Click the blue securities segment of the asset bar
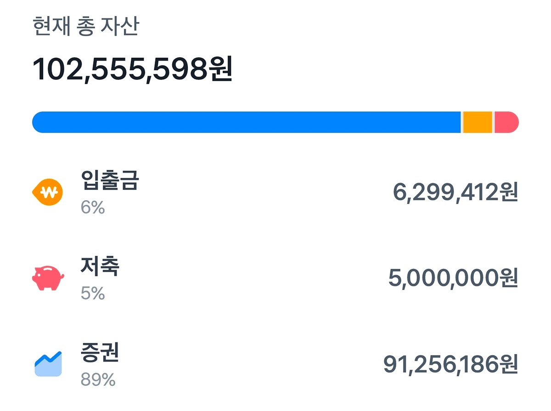551x411 pixels. click(246, 122)
